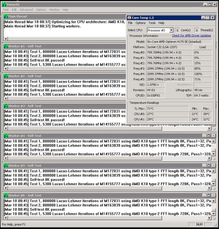Open Core Temp's Options menu

click(x=140, y=23)
